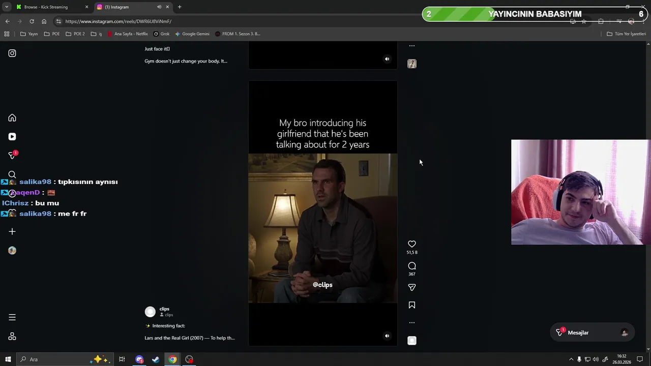Go back in browser history

coord(7,21)
